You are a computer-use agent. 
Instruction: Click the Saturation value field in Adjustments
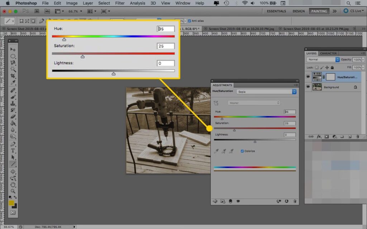290,123
